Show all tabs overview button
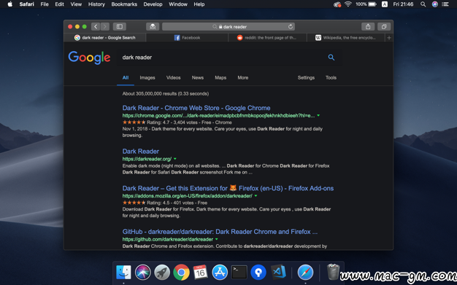Viewport: 457px width, 285px height. [384, 26]
